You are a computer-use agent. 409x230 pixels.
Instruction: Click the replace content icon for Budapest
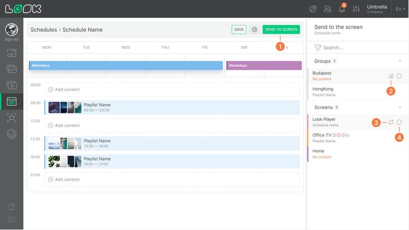tap(391, 76)
